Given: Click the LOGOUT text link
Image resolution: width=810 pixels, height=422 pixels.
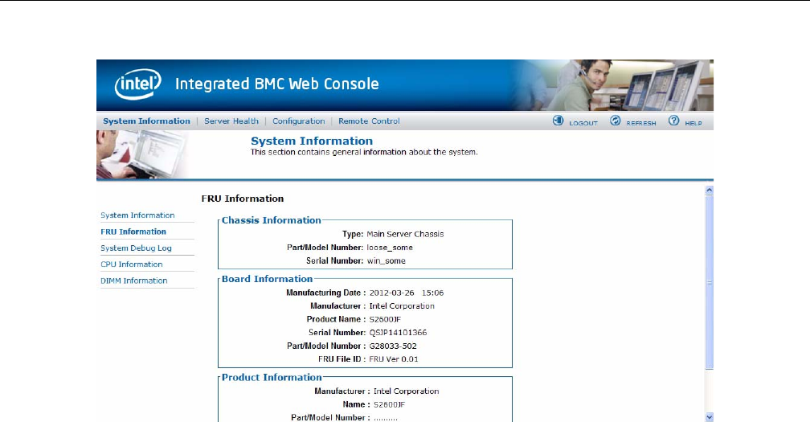Looking at the screenshot, I should pos(583,123).
